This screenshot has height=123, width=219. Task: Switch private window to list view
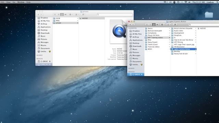pos(59,14)
